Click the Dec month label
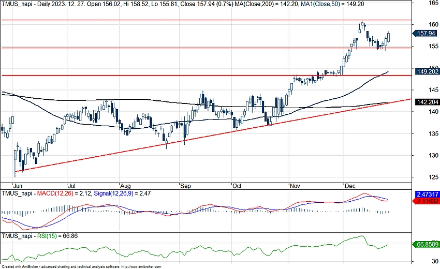This screenshot has width=440, height=269. click(x=350, y=186)
